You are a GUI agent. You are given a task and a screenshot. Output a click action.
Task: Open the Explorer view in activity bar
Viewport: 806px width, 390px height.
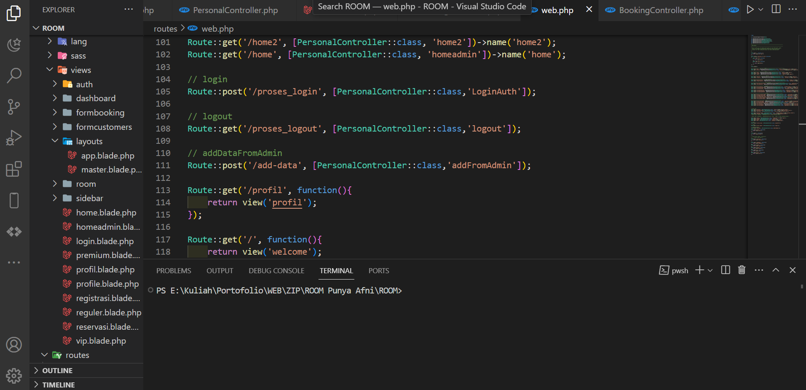tap(14, 13)
